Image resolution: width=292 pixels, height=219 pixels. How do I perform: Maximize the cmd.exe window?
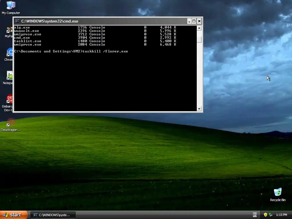(x=194, y=21)
